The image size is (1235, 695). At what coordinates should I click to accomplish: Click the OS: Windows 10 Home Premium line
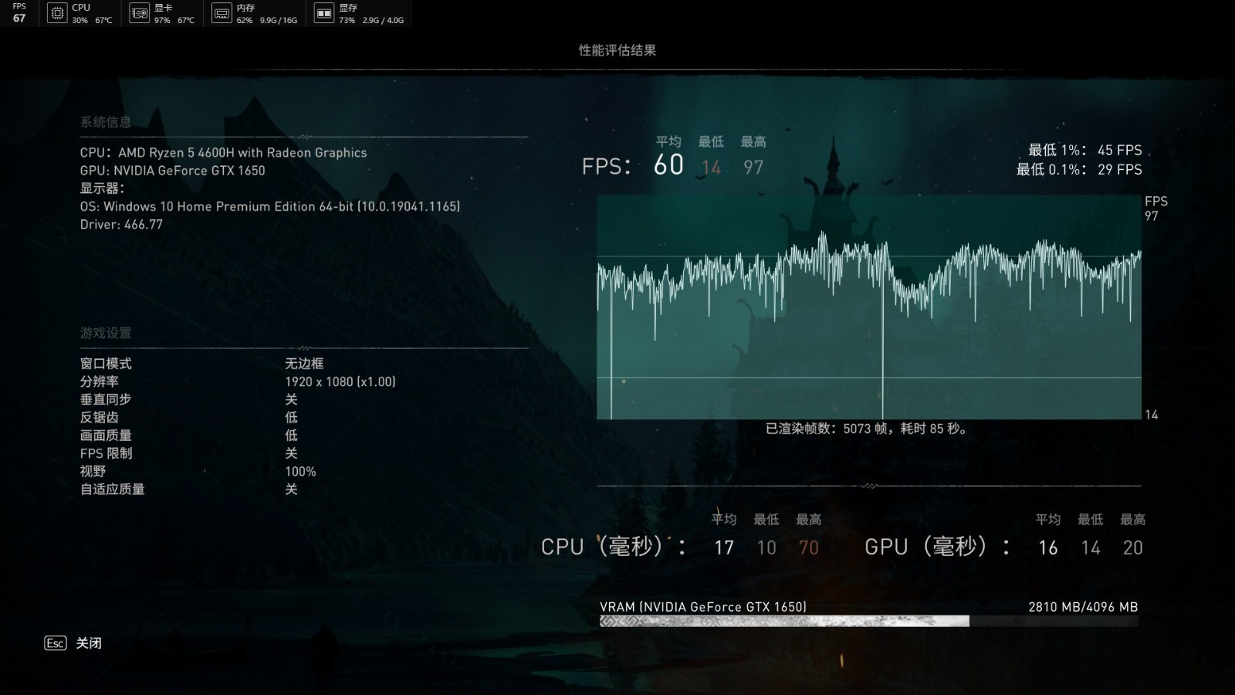coord(270,206)
